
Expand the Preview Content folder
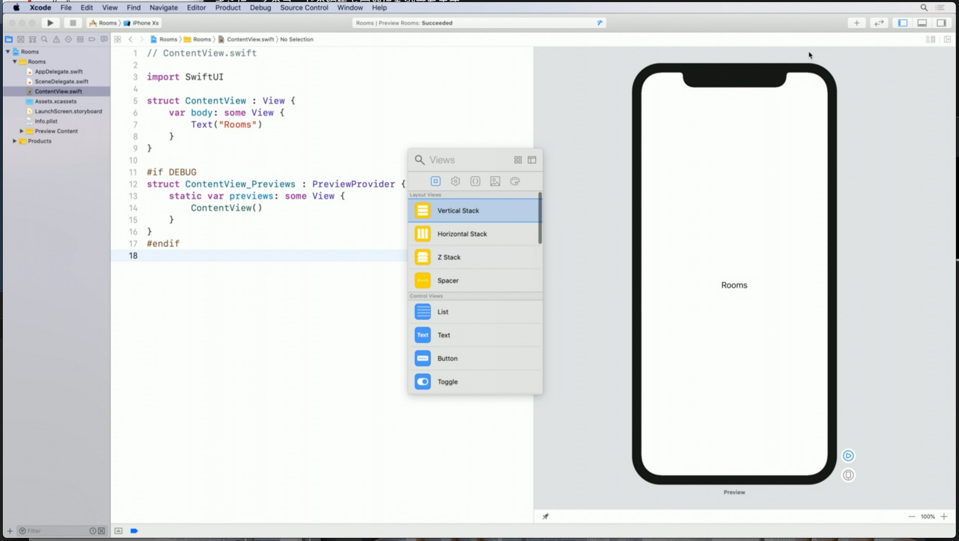(22, 131)
